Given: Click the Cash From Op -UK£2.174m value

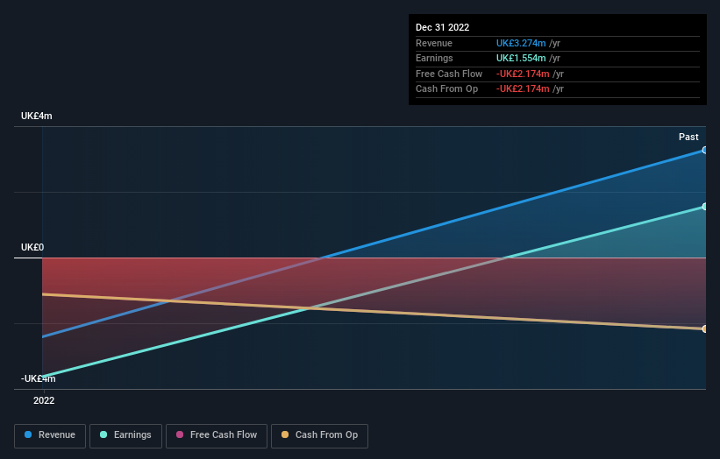Looking at the screenshot, I should [x=523, y=89].
